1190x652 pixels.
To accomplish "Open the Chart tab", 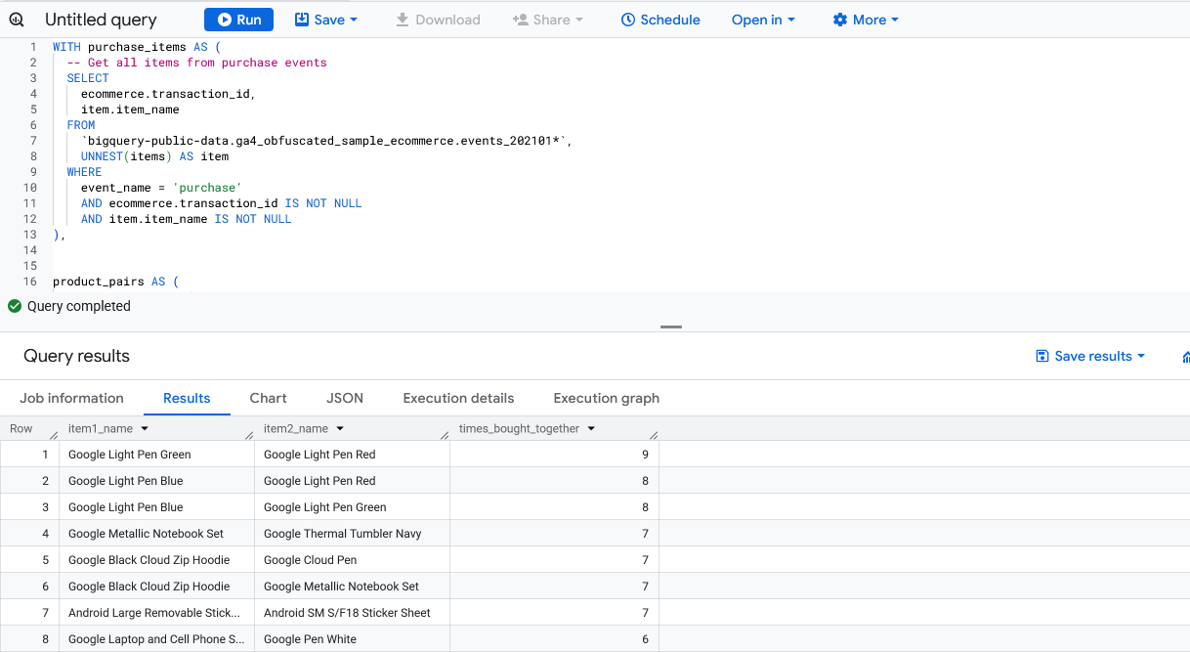I will (x=268, y=398).
